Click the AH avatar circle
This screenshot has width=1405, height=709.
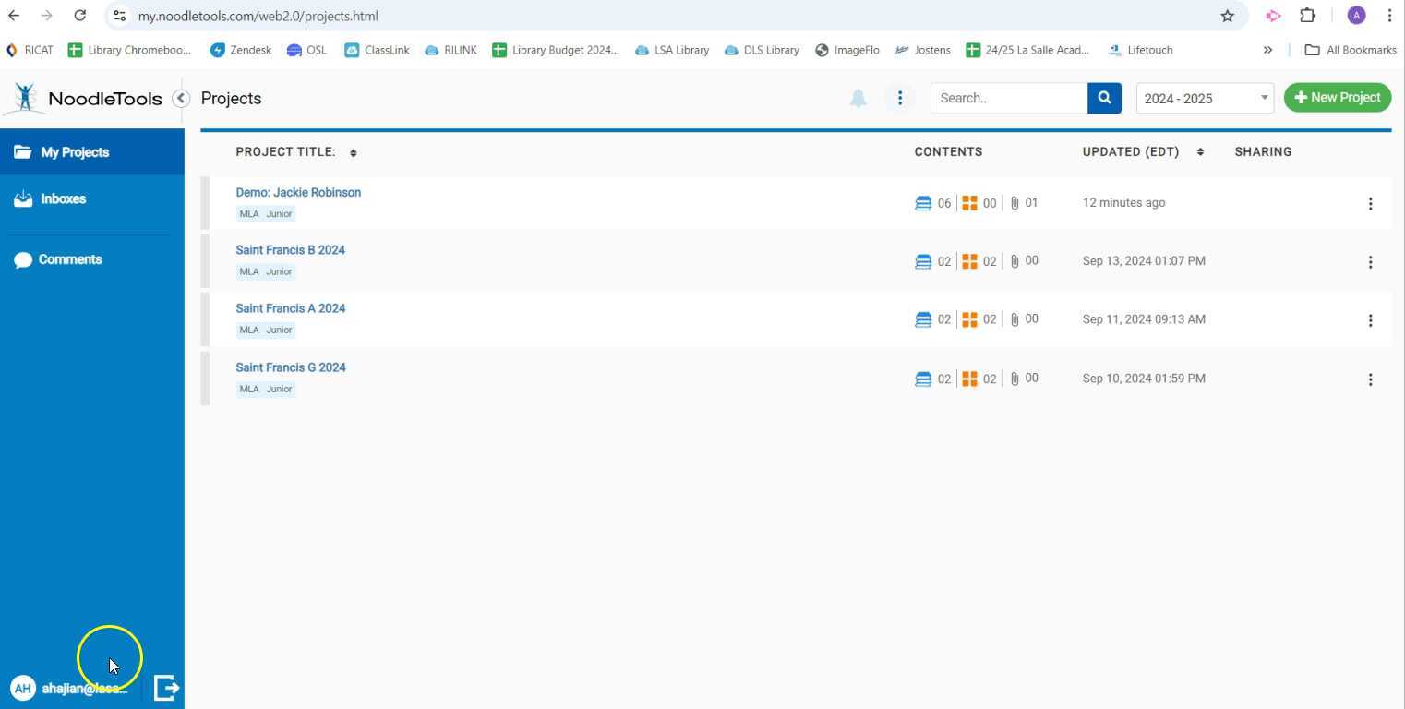(22, 687)
